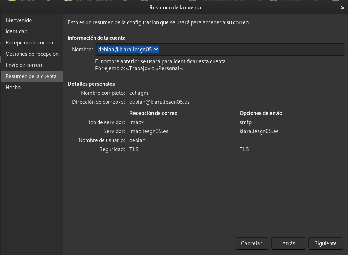Click the smtp sending type value

[245, 122]
